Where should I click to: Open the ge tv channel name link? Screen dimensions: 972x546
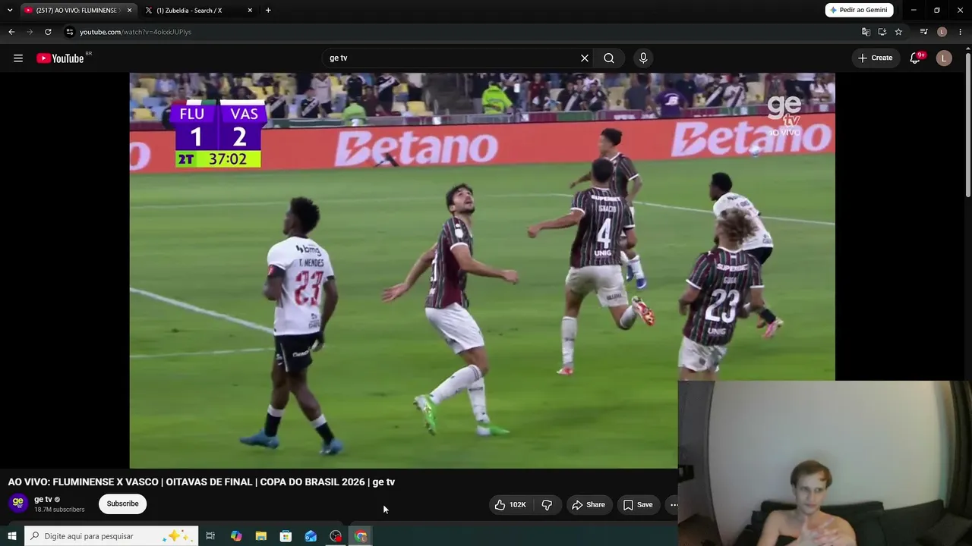click(43, 499)
